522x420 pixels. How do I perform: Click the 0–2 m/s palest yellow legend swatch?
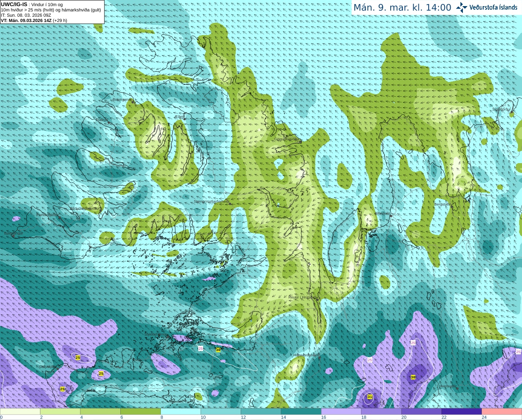(20, 411)
